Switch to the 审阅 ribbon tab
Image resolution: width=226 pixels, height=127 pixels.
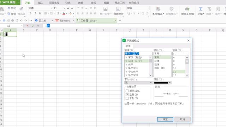coord(93,3)
